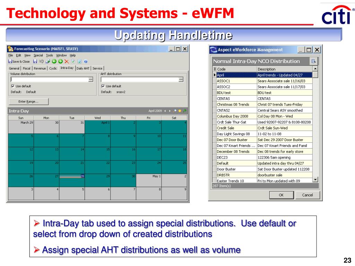Click Cancel in the NCO Distribution dialog

(x=307, y=195)
